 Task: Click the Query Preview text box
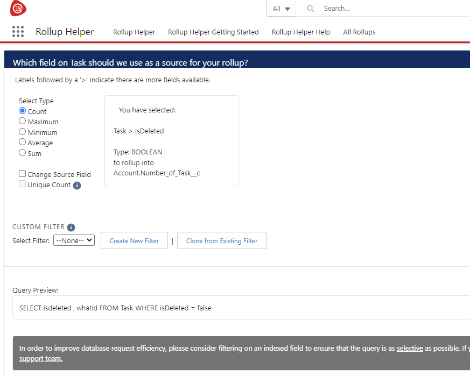(x=241, y=308)
